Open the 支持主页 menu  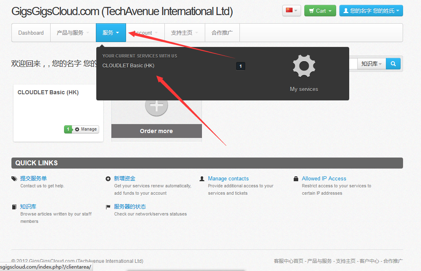(185, 33)
